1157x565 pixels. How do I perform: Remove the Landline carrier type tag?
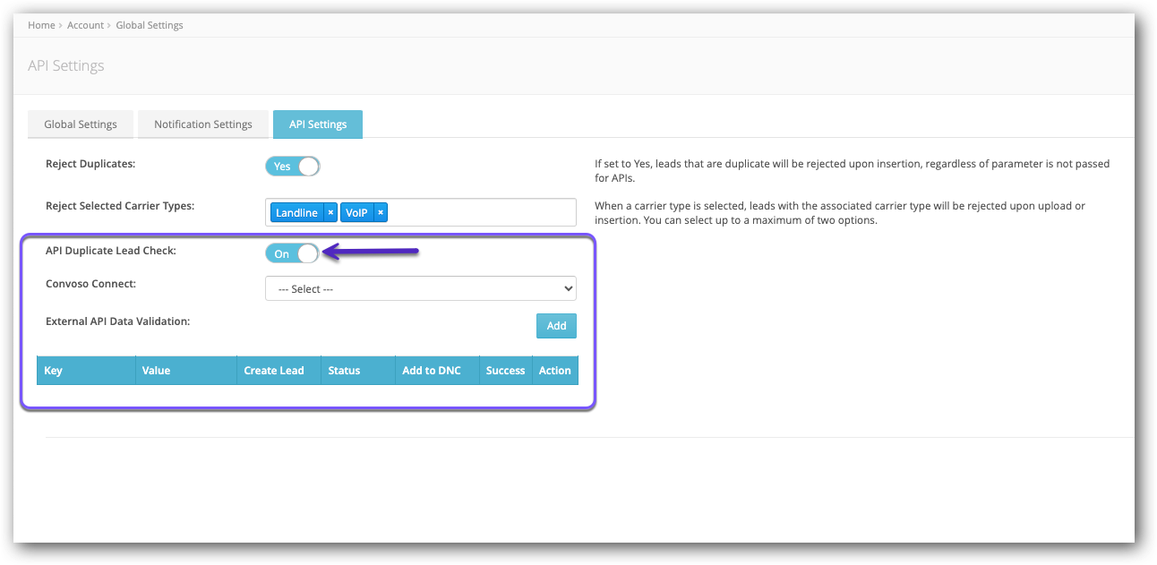[x=330, y=212]
